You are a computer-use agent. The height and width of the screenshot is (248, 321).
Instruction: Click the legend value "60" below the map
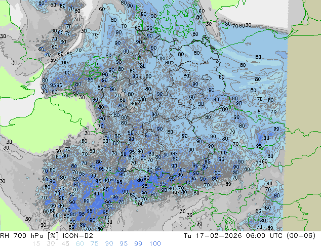[x=80, y=244]
